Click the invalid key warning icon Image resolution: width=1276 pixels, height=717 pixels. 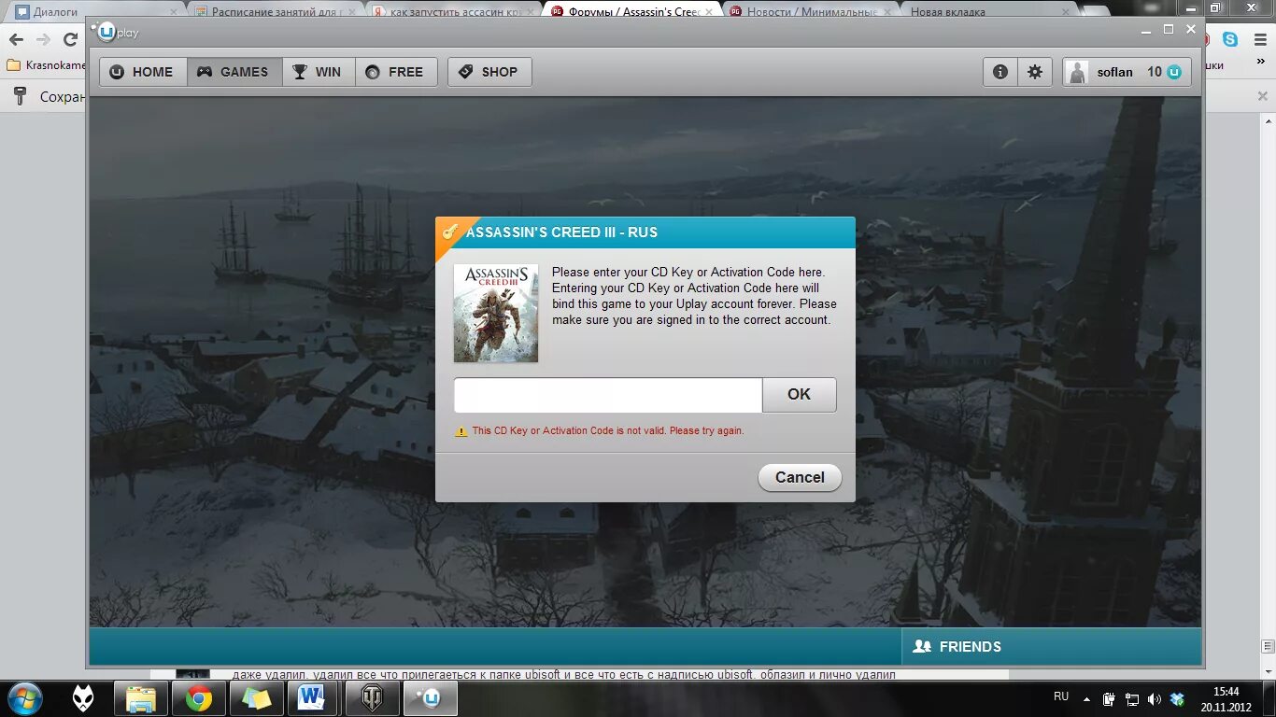point(461,431)
